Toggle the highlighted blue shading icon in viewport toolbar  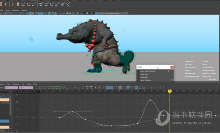(x=30, y=13)
